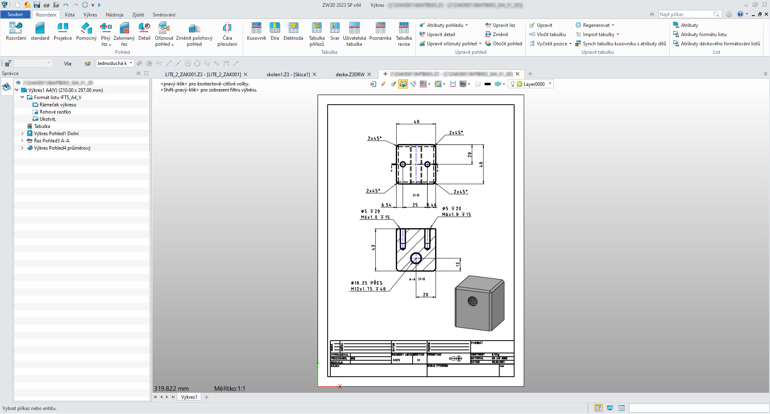770x414 pixels.
Task: Toggle the highlighted 3D view alignment button
Action: coord(403,84)
